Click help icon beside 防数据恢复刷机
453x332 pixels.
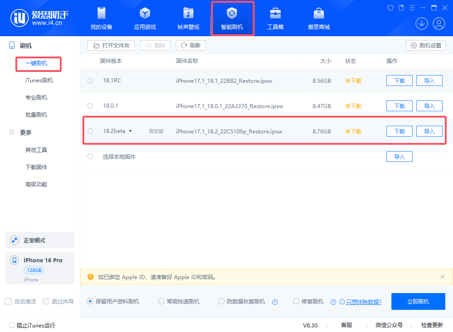[x=275, y=302]
